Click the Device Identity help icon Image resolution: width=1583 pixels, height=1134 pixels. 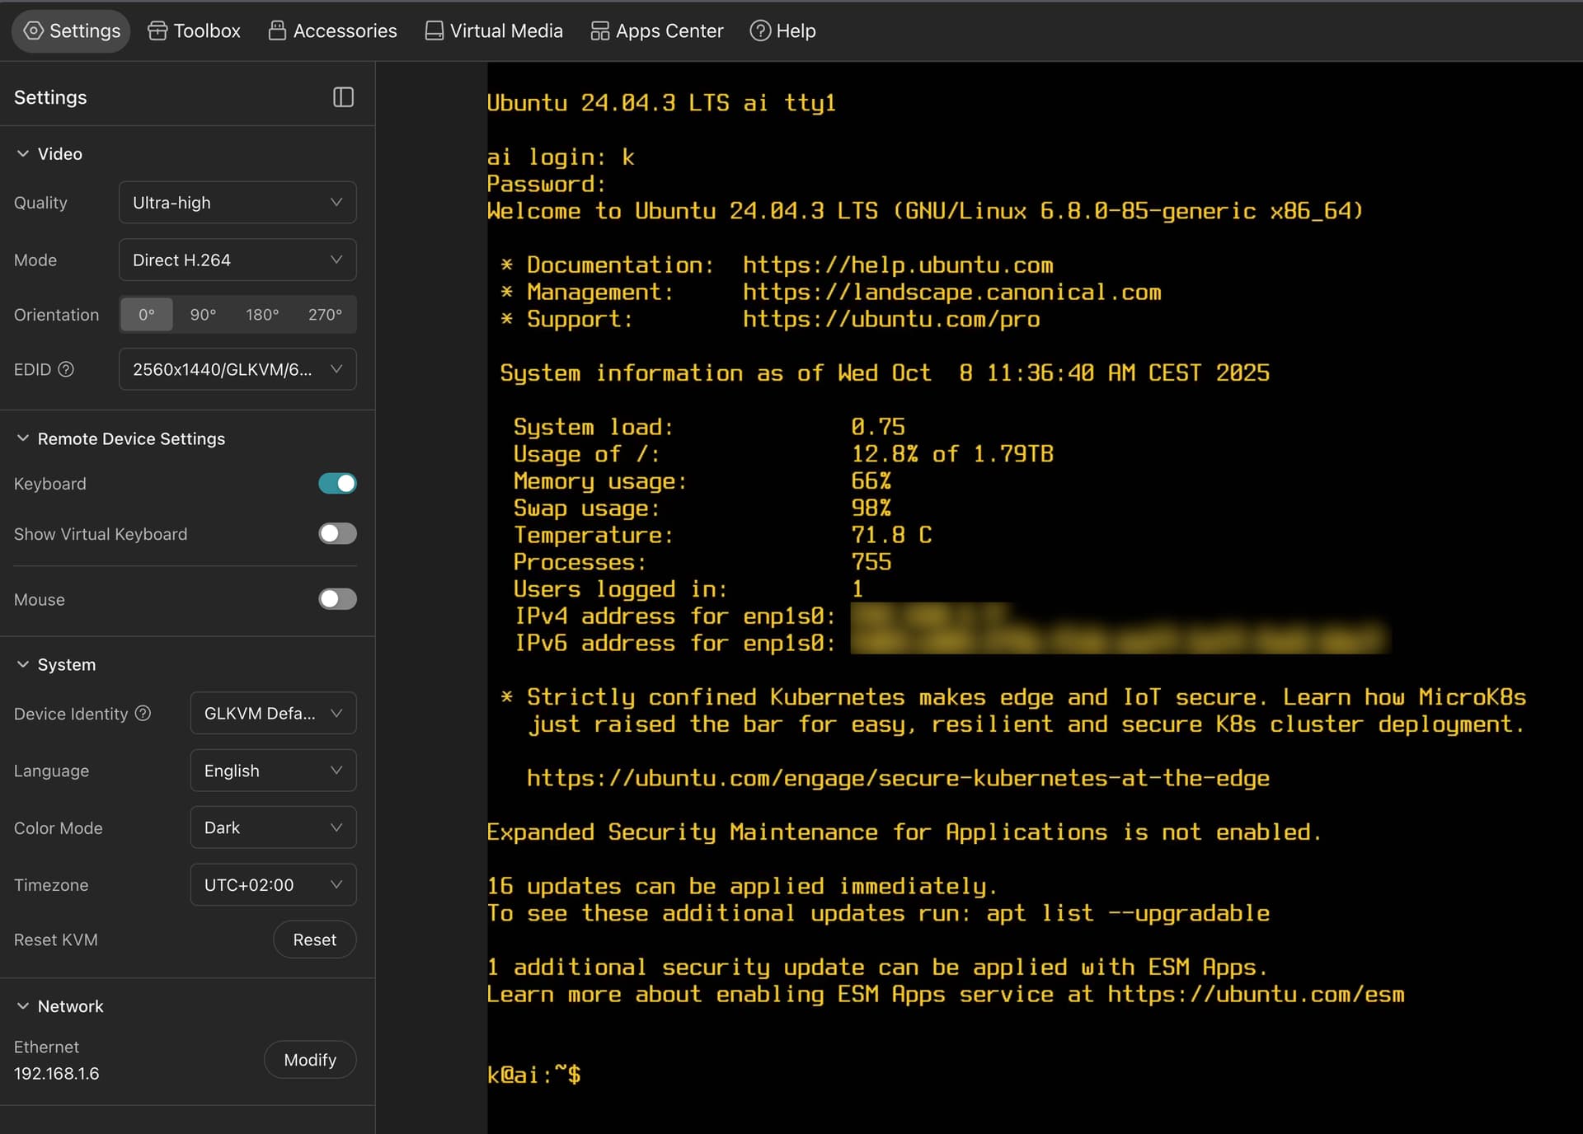143,714
